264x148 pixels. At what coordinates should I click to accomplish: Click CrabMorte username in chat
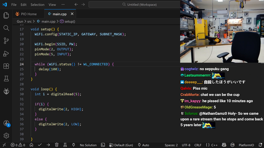(190, 95)
